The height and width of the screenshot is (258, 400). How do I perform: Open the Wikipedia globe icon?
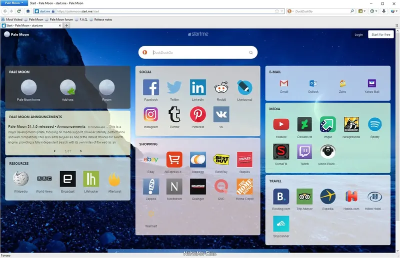click(x=21, y=179)
